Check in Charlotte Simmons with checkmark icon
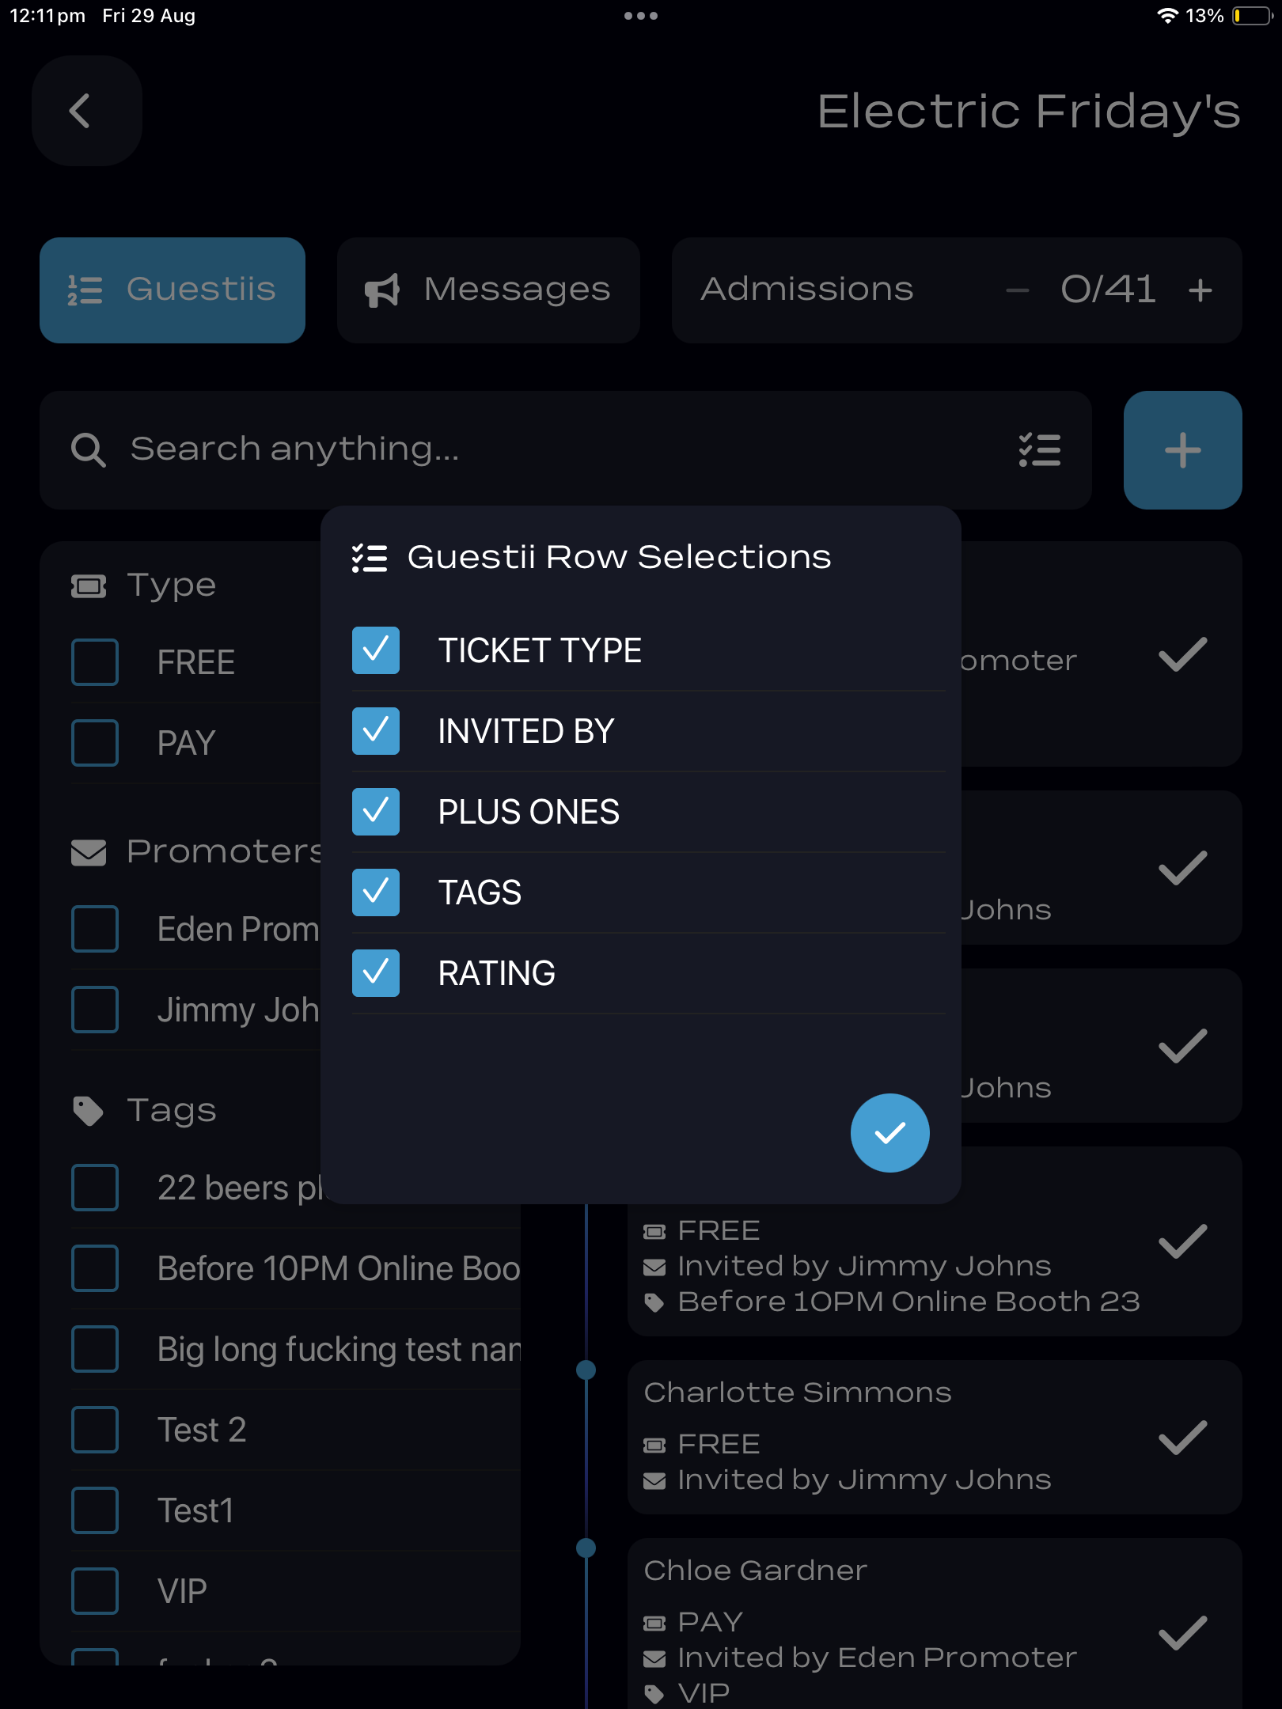This screenshot has width=1282, height=1709. pos(1182,1437)
